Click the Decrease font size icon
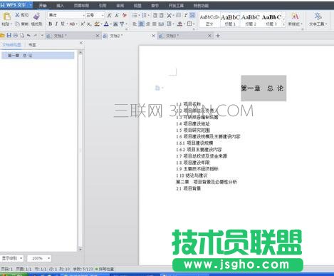 117,16
